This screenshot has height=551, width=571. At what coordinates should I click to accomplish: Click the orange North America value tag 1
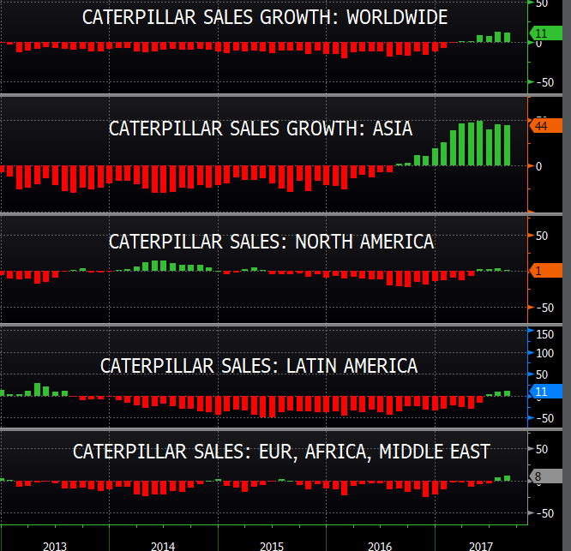click(x=546, y=271)
